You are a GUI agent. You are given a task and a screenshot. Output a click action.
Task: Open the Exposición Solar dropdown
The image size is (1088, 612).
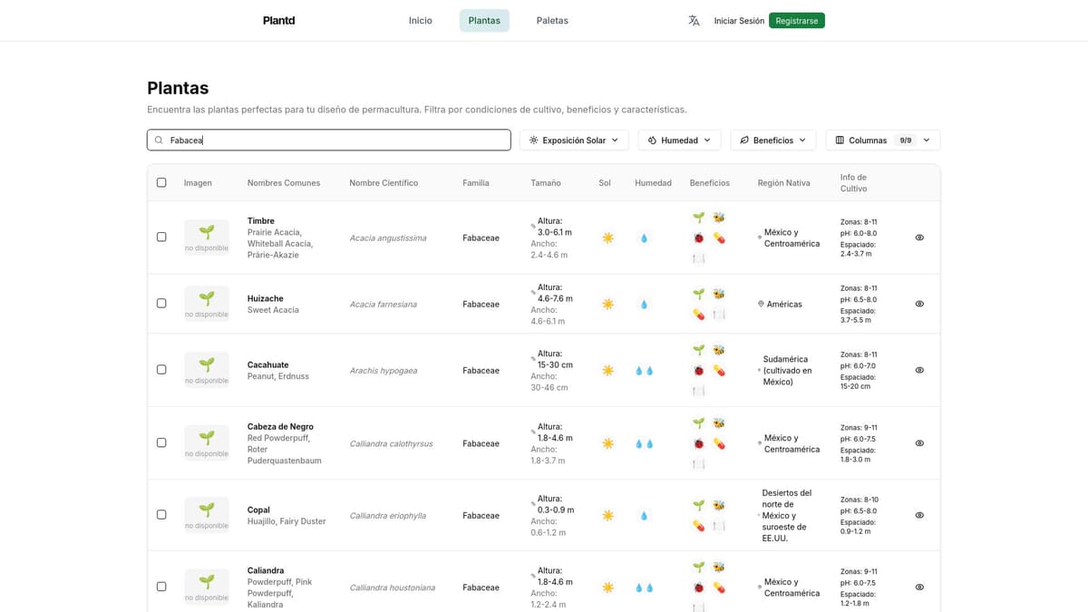click(574, 141)
